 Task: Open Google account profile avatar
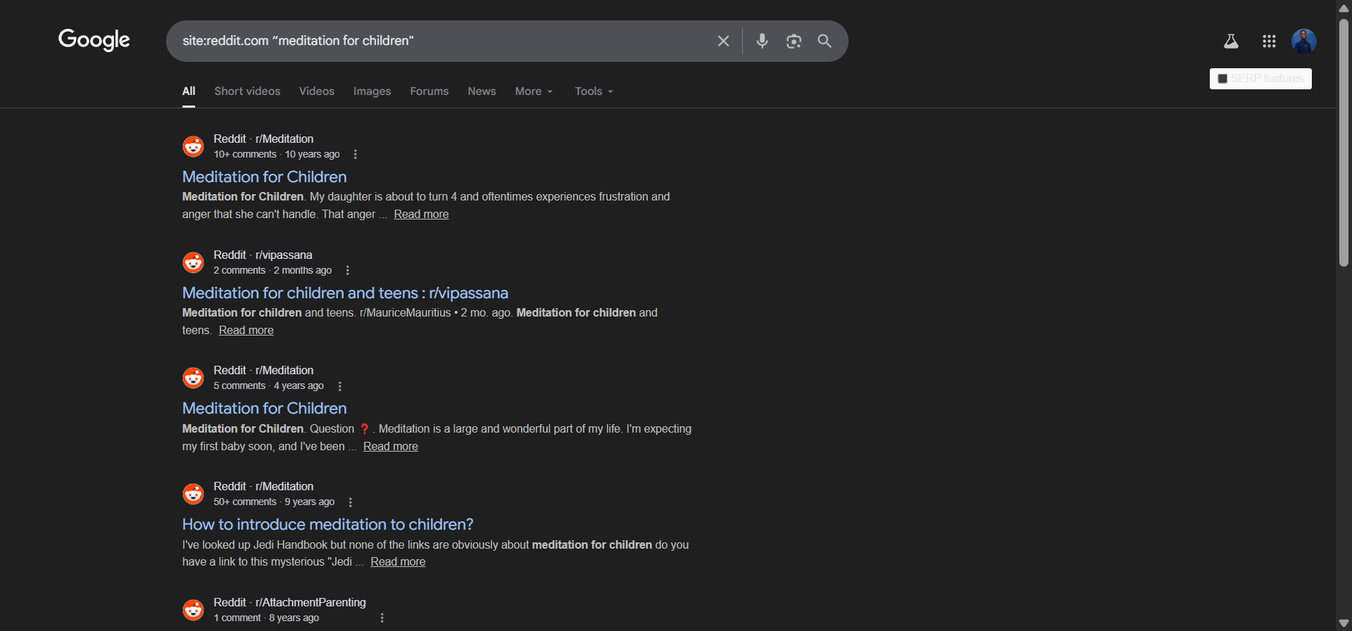pyautogui.click(x=1304, y=42)
